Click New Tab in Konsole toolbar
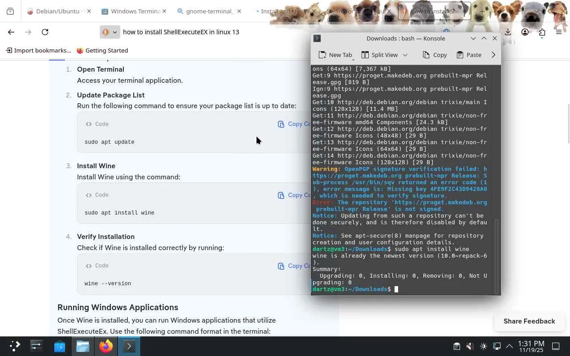The image size is (570, 356). 335,55
